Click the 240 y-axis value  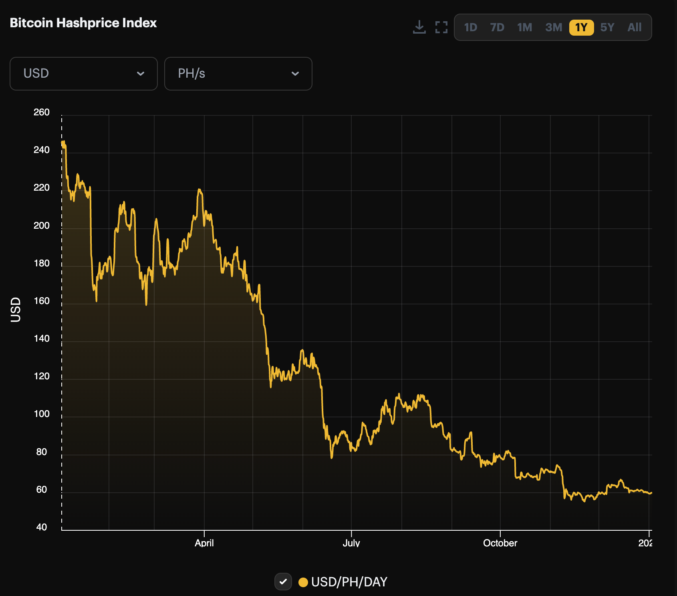pos(42,150)
